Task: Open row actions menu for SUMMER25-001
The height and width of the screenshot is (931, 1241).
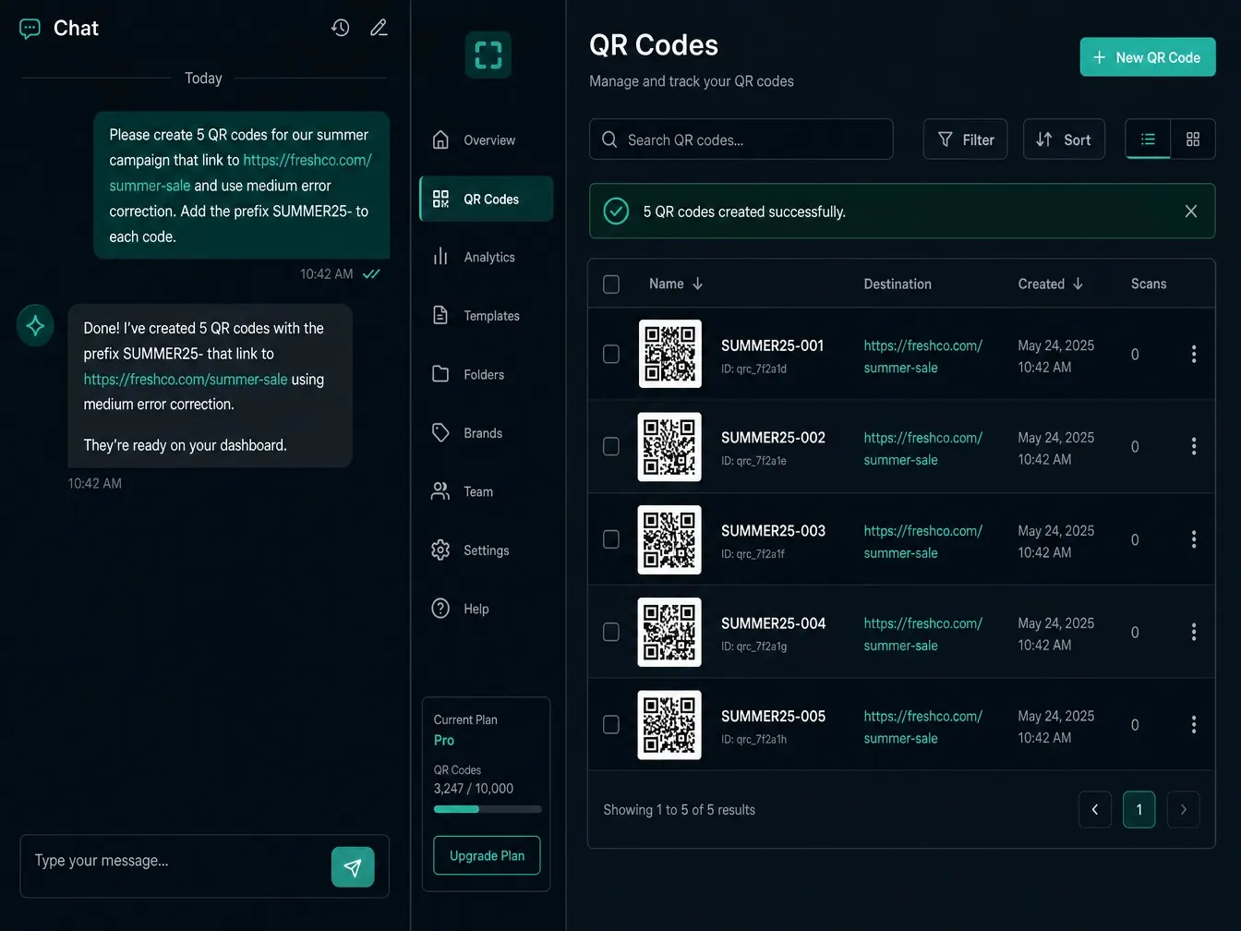Action: click(x=1193, y=354)
